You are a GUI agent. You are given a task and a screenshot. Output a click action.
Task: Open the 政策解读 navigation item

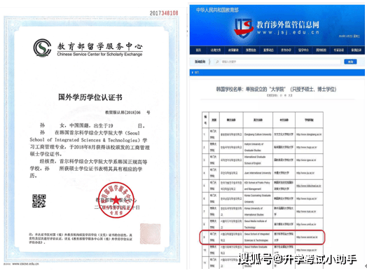pyautogui.click(x=233, y=50)
